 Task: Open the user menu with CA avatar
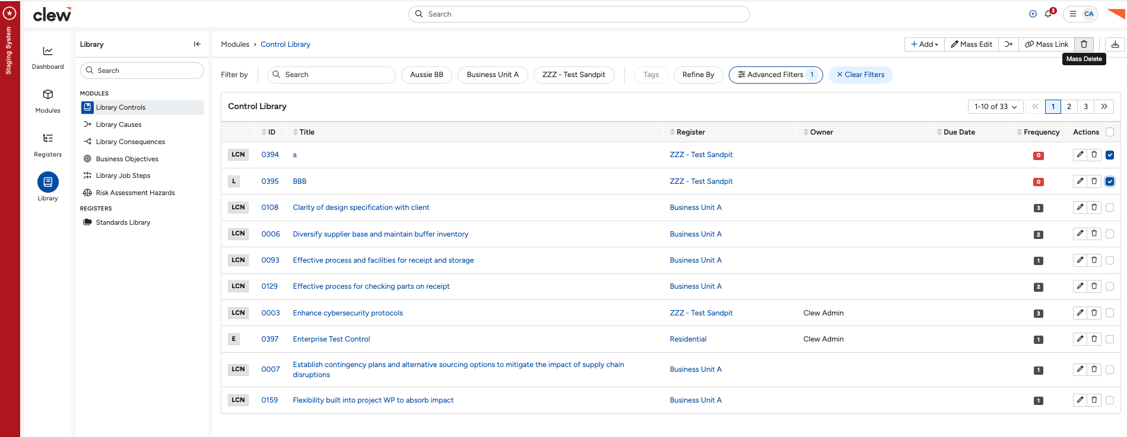click(x=1080, y=14)
